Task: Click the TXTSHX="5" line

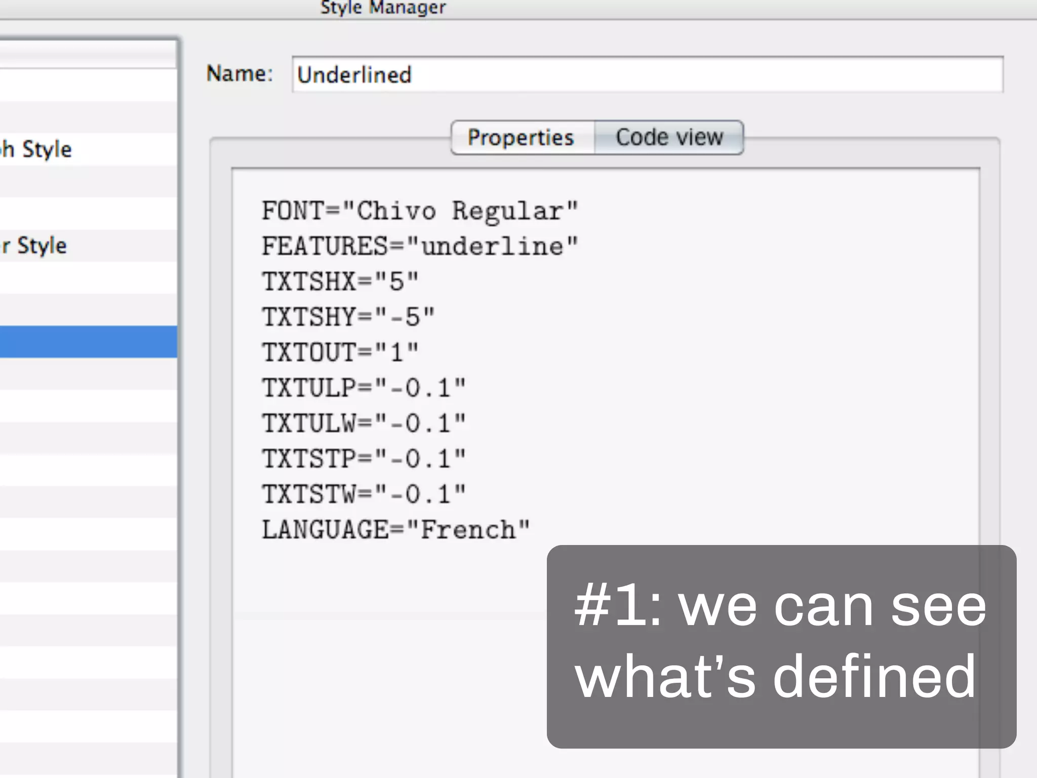Action: pos(340,282)
